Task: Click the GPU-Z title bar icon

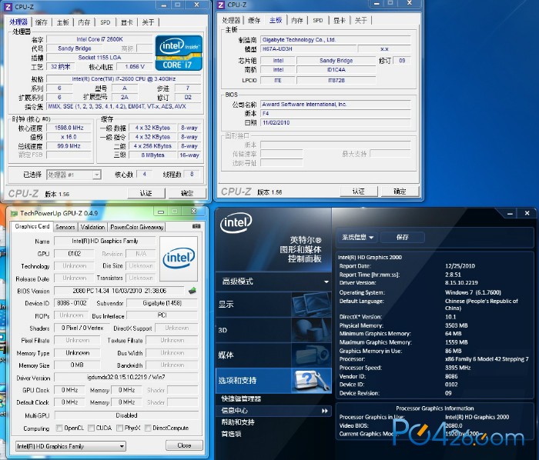Action: click(14, 213)
